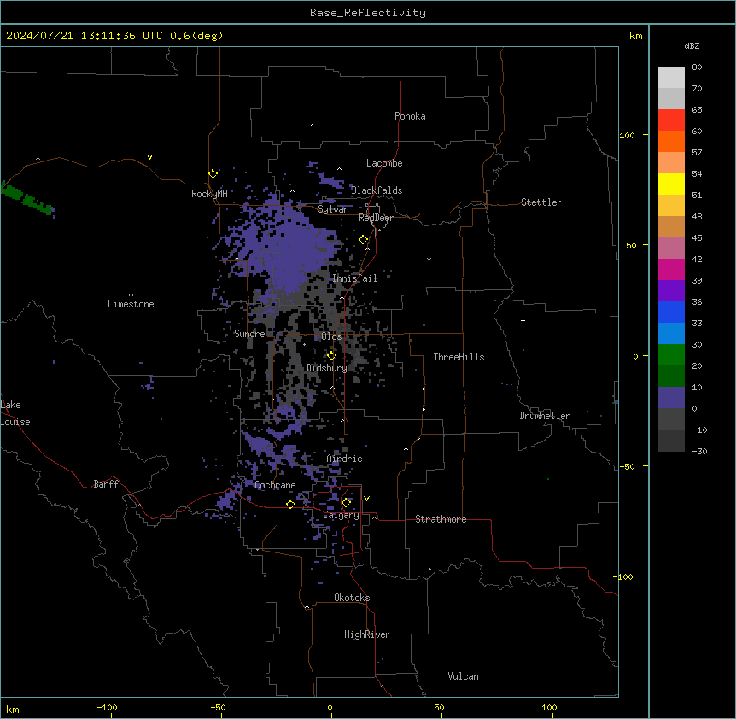Click the Stettler city label
The image size is (736, 719).
tap(541, 202)
